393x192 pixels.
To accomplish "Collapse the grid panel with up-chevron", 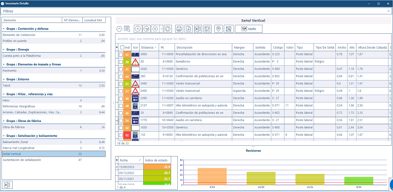I will click(119, 29).
